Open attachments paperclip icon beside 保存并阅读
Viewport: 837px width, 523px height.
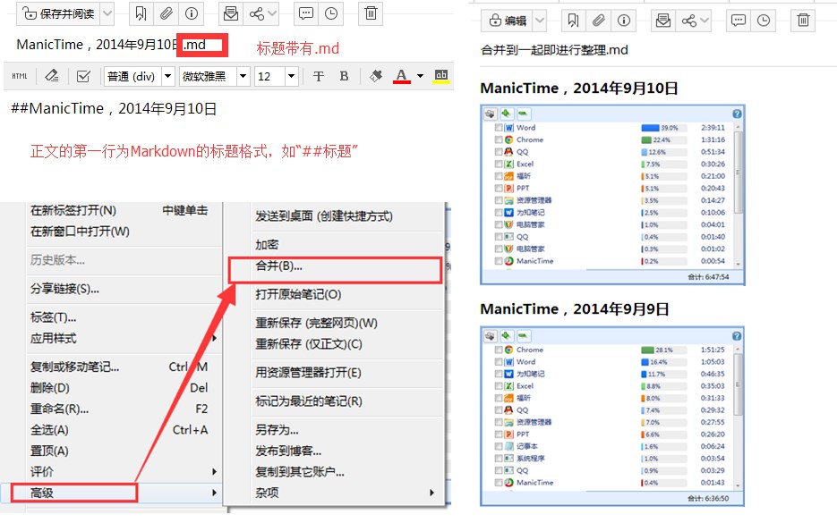click(167, 13)
